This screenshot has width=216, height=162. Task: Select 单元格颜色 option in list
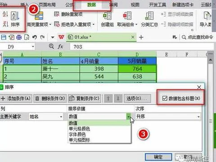coord(99,129)
